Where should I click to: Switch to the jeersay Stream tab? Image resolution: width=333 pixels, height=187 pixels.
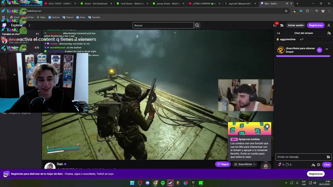tap(168, 4)
